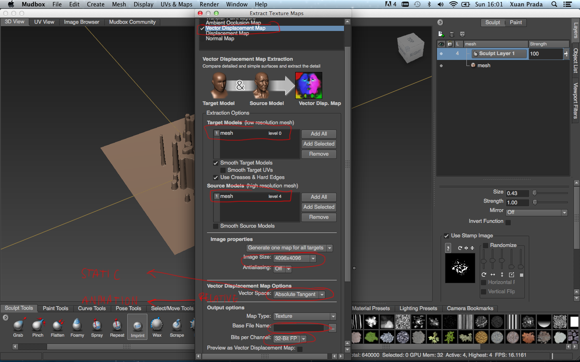Select the Foamy sculpt tool

coord(77,327)
